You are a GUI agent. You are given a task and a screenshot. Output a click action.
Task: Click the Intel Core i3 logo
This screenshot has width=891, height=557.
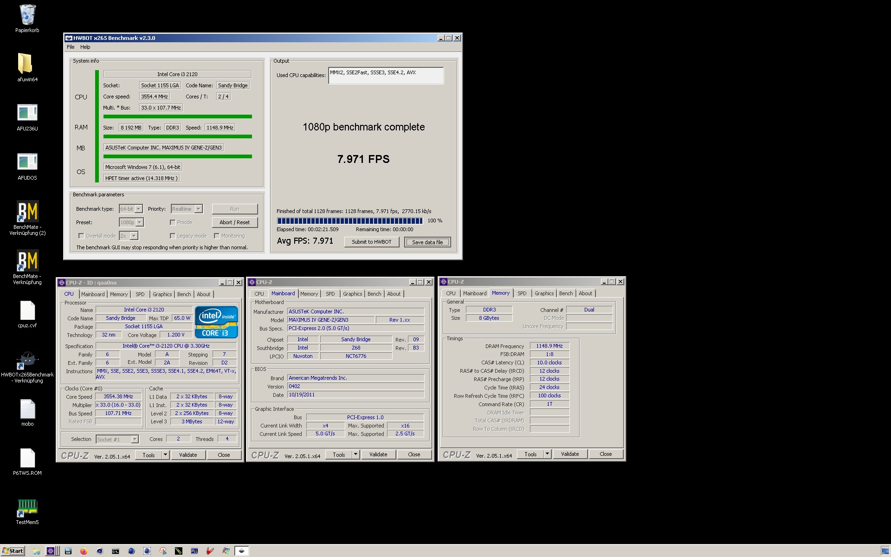217,322
